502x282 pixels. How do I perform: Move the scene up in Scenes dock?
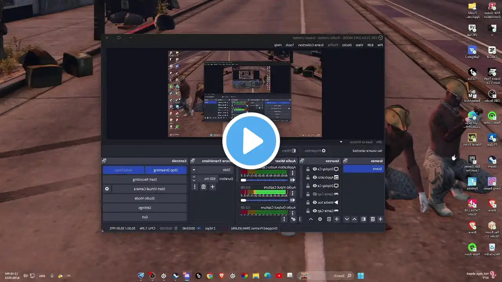point(355,219)
